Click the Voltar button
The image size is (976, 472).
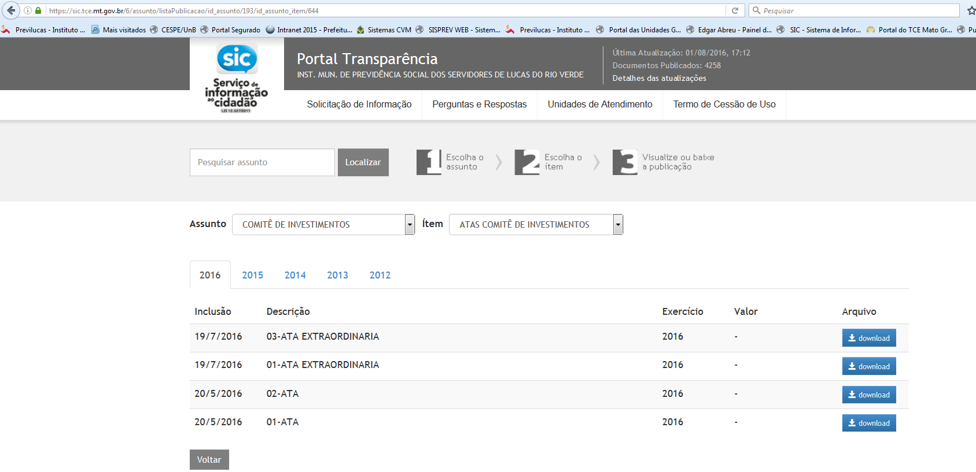[x=209, y=460]
